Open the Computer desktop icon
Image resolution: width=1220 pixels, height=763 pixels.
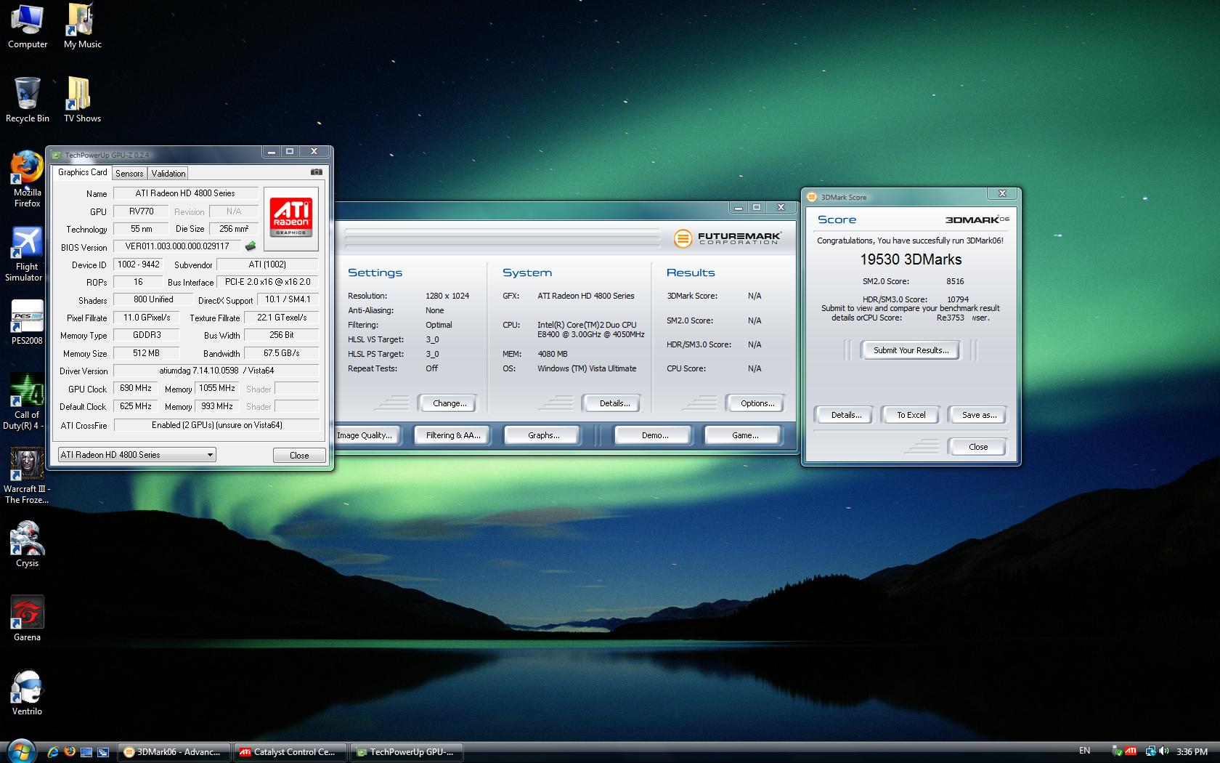point(27,26)
